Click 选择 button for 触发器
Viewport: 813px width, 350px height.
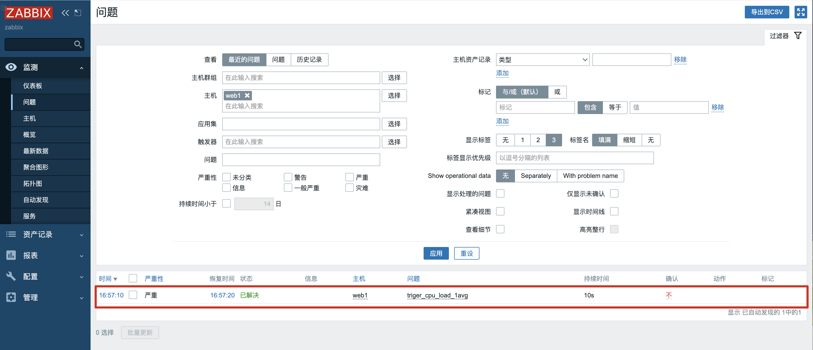coord(394,142)
